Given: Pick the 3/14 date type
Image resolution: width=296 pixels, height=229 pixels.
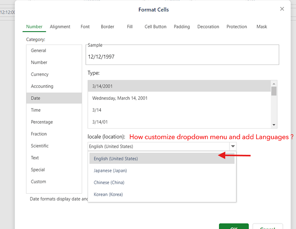Looking at the screenshot, I should coord(179,110).
